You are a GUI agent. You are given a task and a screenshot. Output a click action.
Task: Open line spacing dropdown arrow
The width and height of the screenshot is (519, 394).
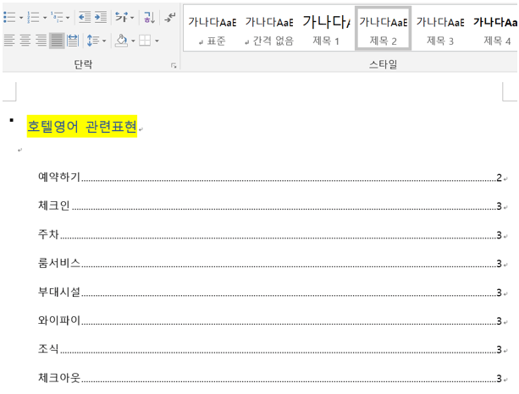click(104, 41)
